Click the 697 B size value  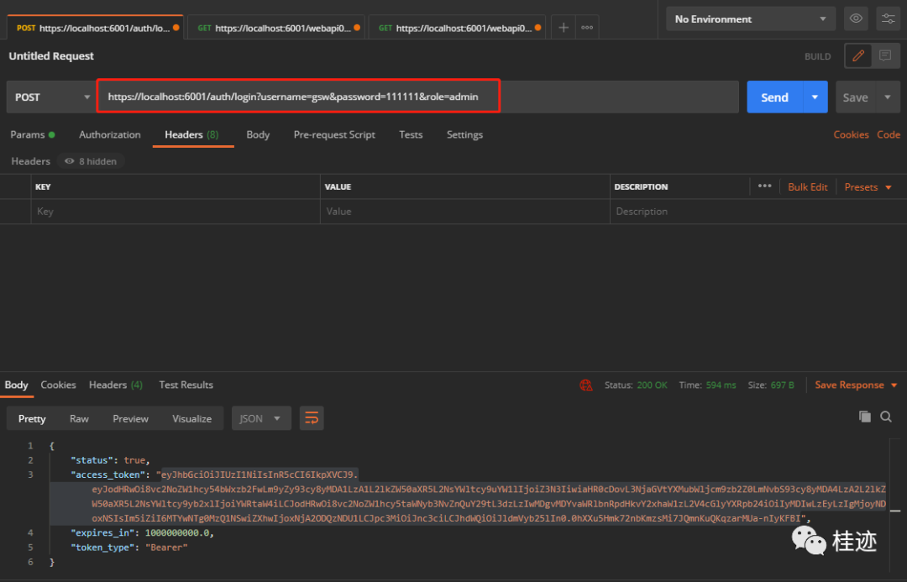coord(782,385)
